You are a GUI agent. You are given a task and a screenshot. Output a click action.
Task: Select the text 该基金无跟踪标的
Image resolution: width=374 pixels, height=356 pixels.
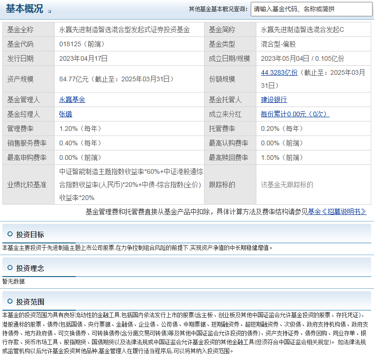287,185
